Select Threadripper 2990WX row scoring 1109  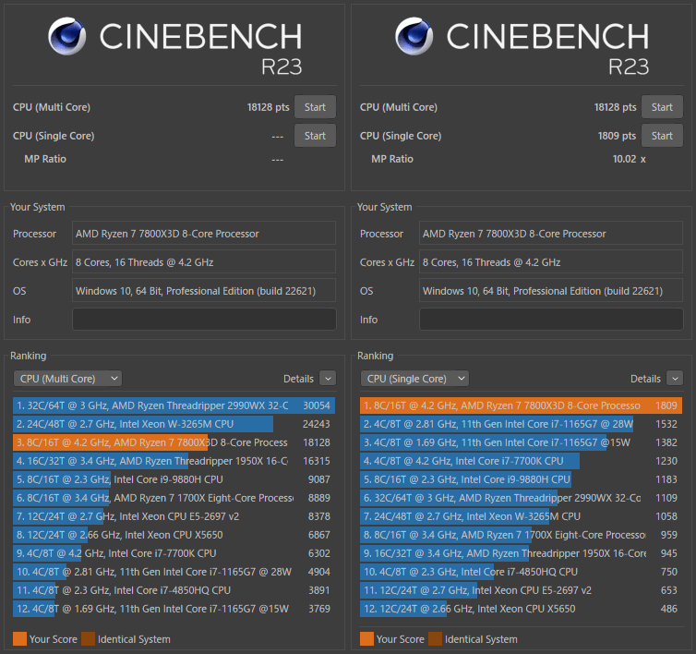[522, 498]
